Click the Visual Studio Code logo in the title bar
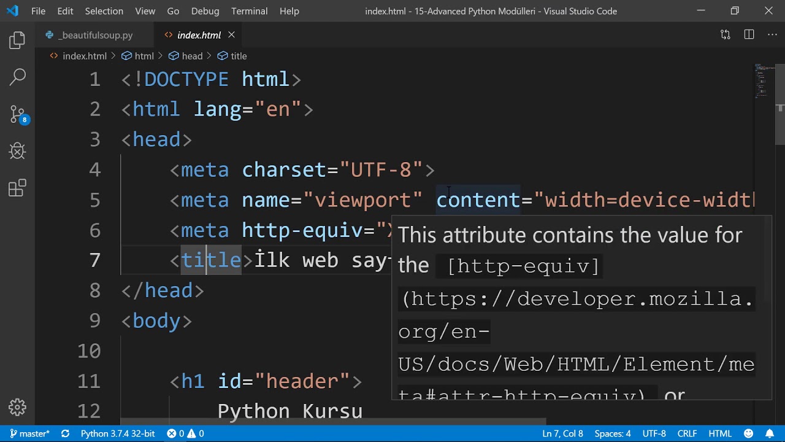The width and height of the screenshot is (785, 442). point(12,11)
